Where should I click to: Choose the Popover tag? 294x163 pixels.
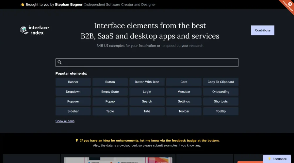(x=73, y=101)
